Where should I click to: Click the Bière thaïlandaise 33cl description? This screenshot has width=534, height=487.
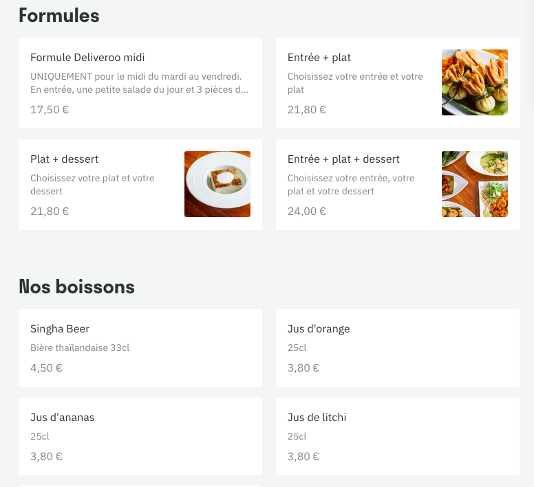tap(80, 348)
